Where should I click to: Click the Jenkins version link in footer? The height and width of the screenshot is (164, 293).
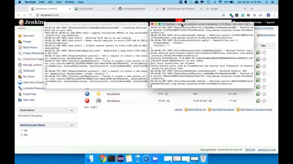[266, 150]
